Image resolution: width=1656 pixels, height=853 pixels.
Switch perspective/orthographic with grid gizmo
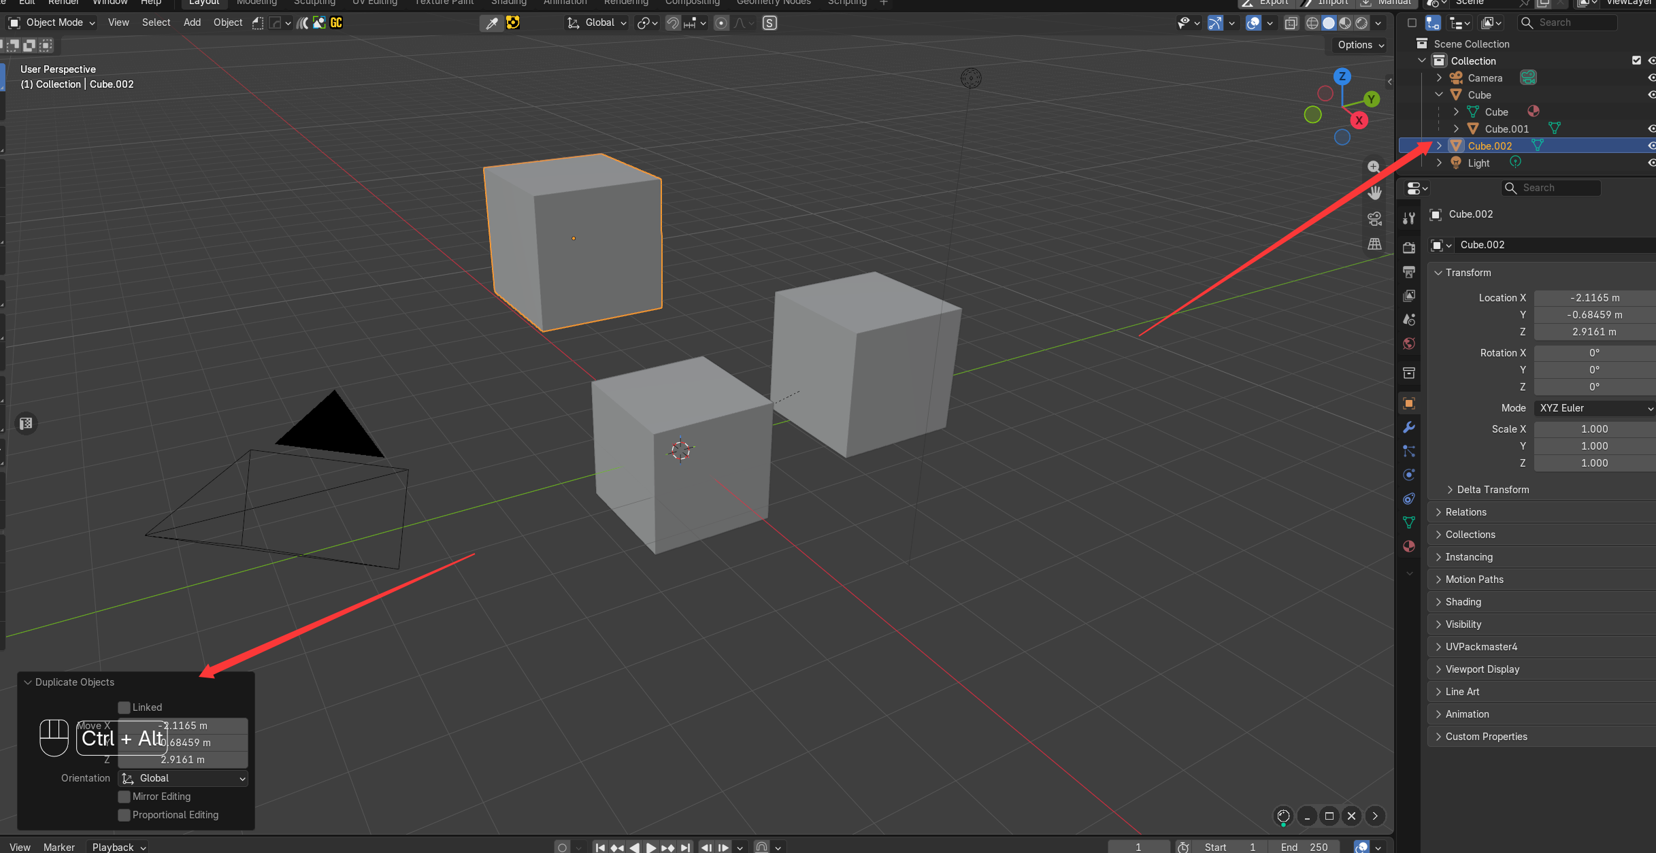pyautogui.click(x=1374, y=244)
